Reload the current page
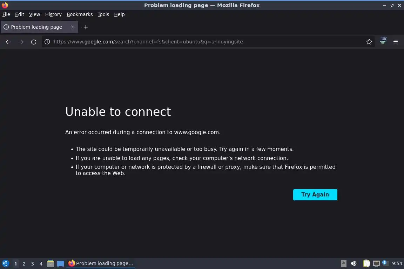This screenshot has height=269, width=404. 34,42
